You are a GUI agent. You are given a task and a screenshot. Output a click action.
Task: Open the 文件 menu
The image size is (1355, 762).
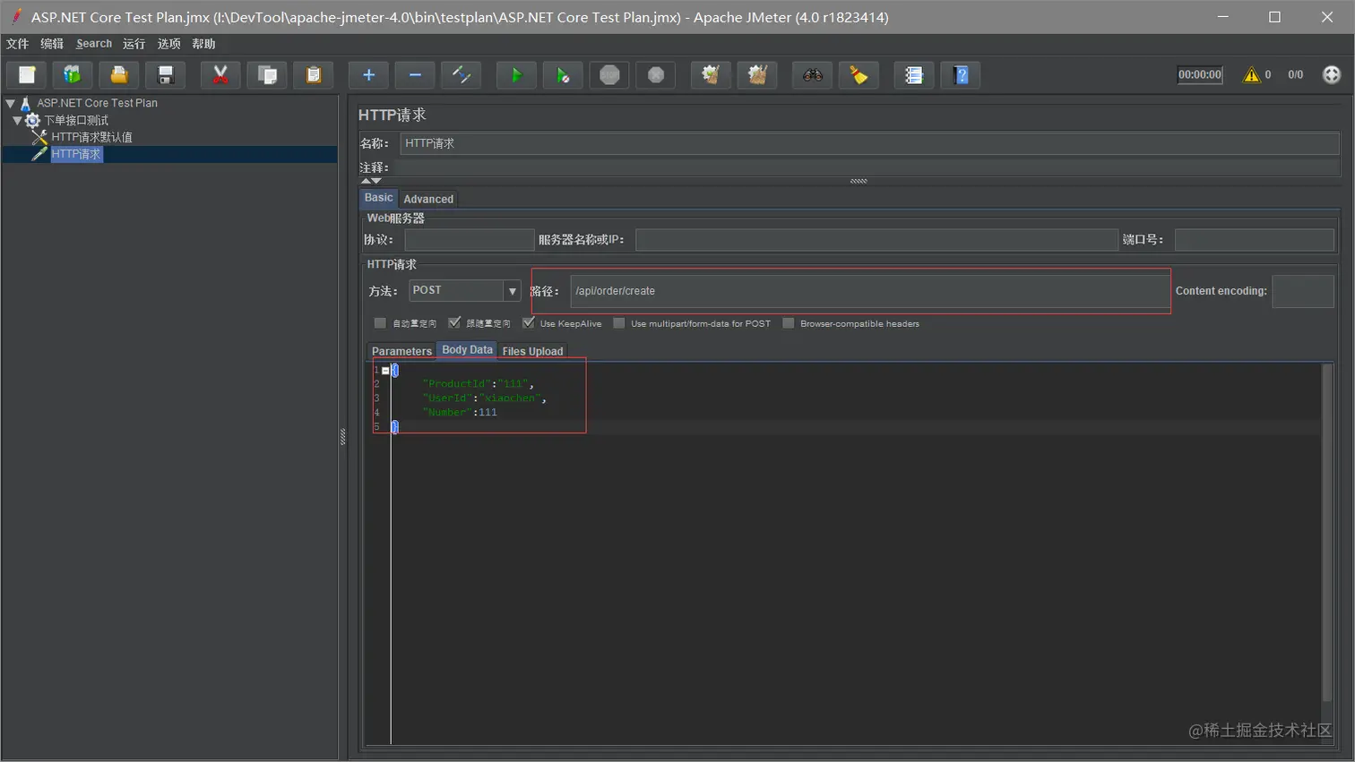17,44
